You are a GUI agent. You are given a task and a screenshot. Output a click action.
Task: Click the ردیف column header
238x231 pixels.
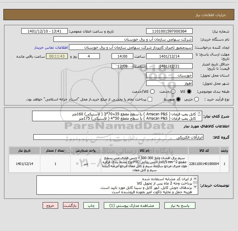coord(224,151)
